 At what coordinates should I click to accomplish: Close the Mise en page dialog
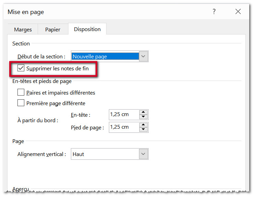(238, 12)
